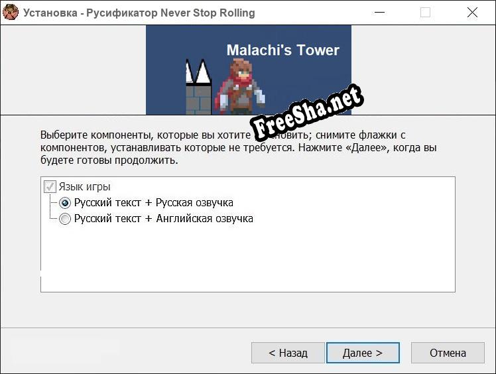
Task: Click empty area of the components list
Action: (x=248, y=259)
